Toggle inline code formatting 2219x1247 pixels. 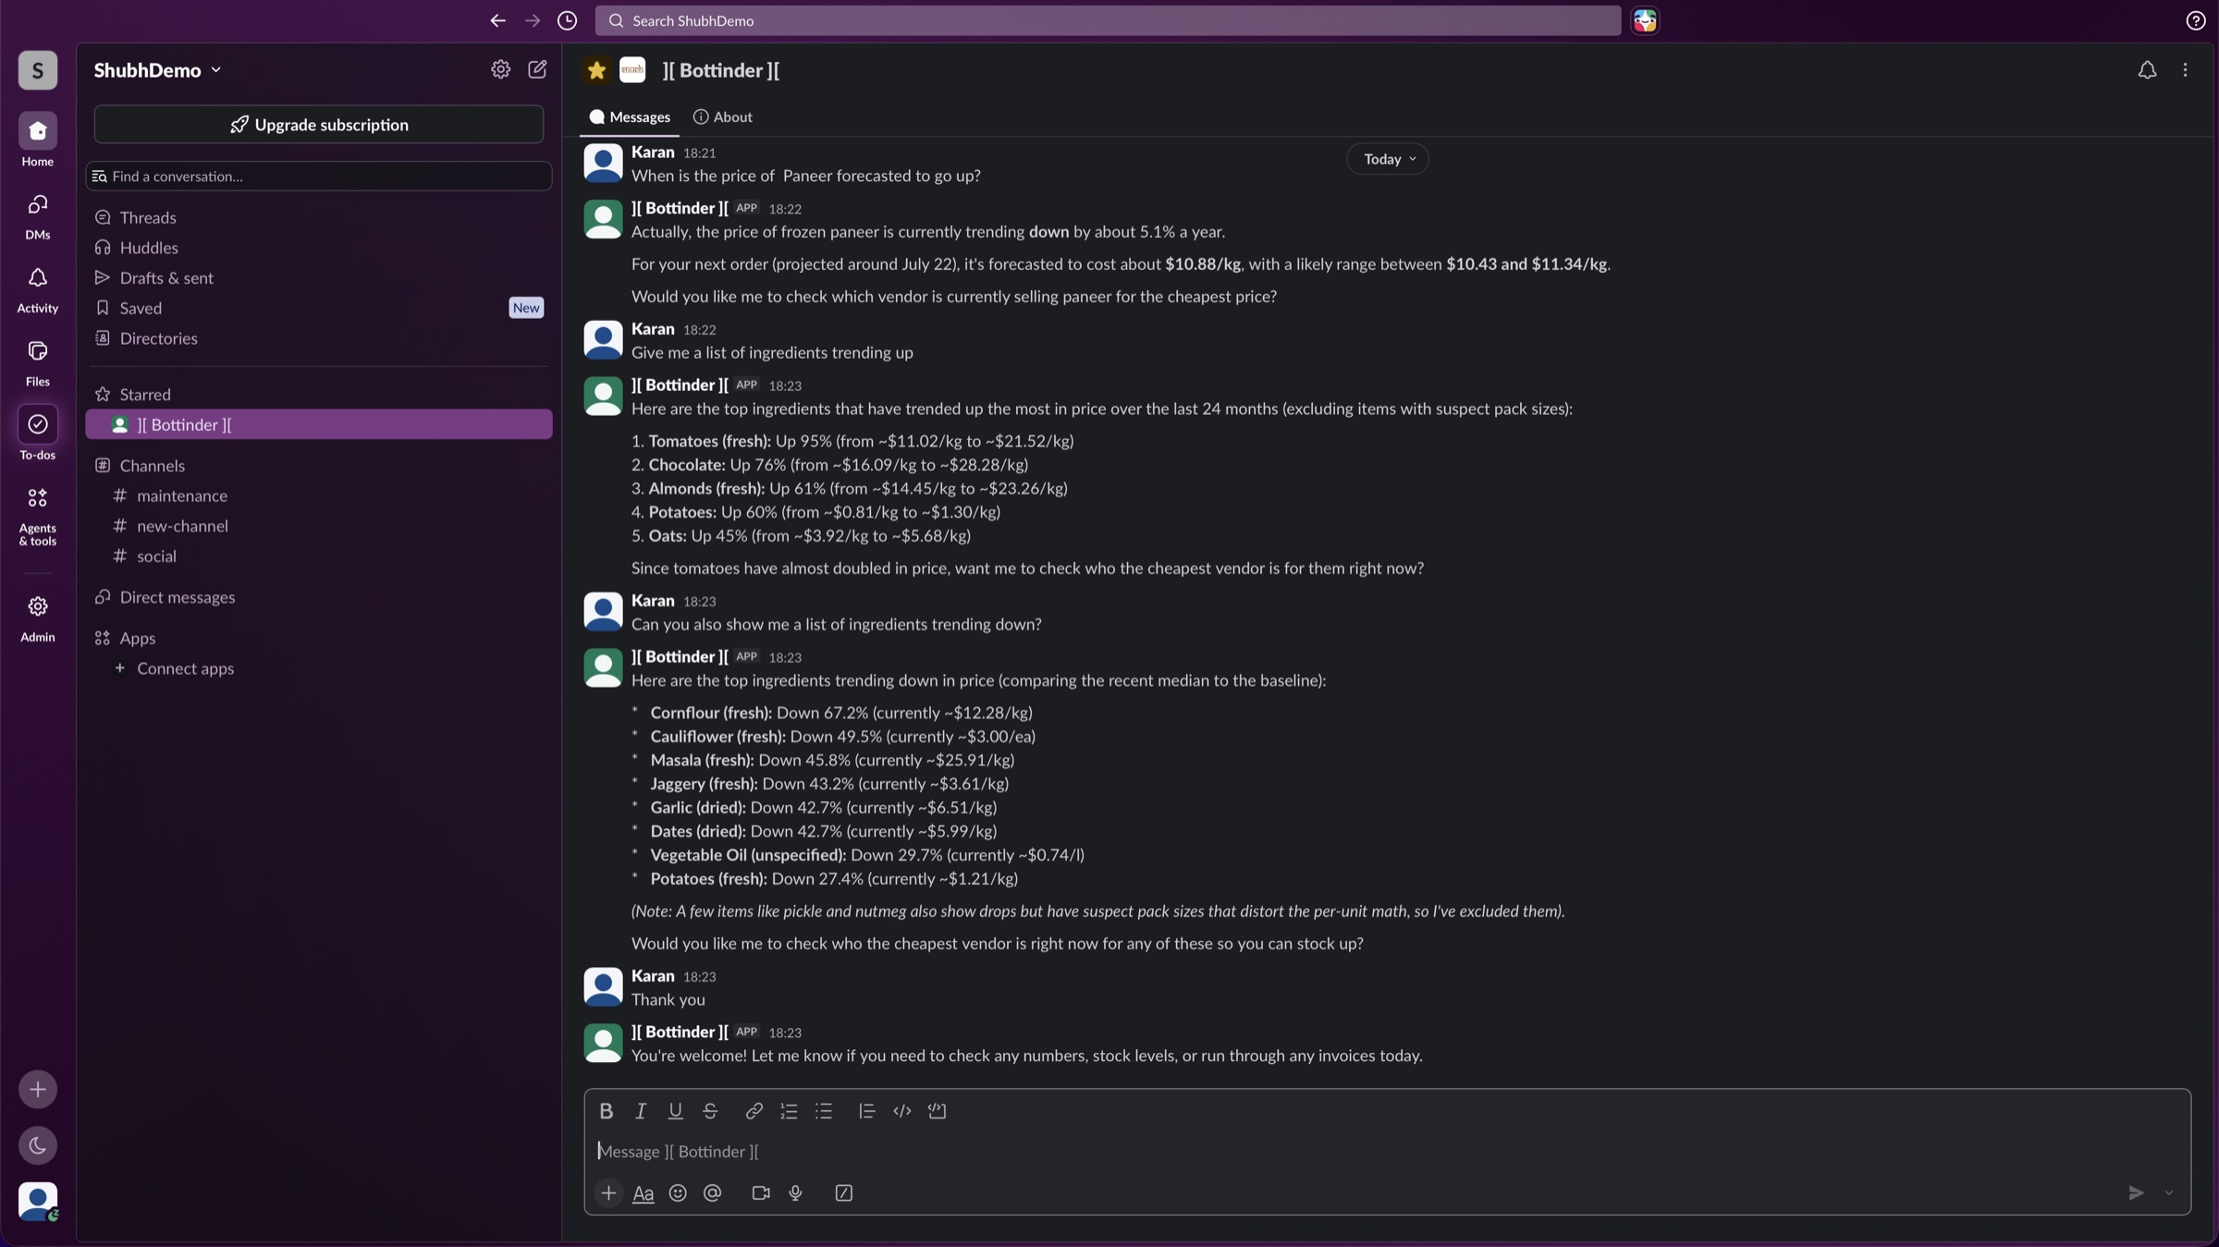click(902, 1111)
